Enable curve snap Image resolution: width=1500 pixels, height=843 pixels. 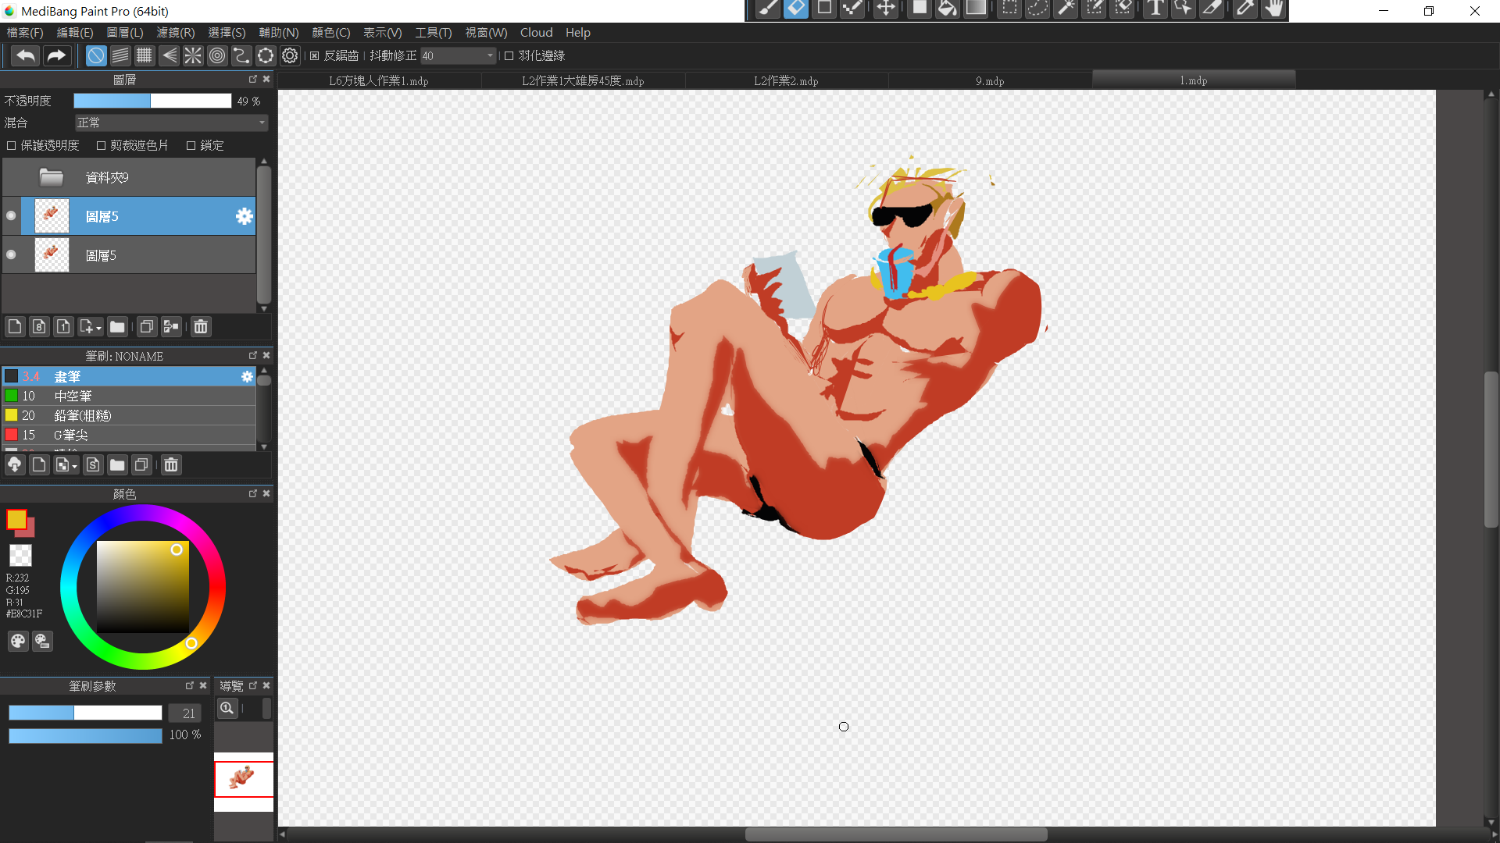(241, 55)
